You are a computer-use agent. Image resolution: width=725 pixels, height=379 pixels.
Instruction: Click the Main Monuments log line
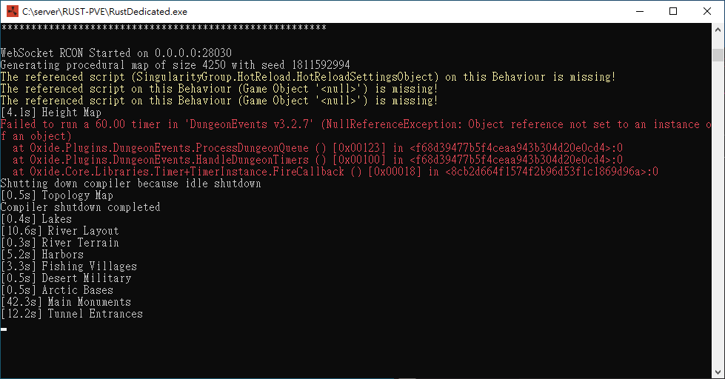click(x=66, y=302)
